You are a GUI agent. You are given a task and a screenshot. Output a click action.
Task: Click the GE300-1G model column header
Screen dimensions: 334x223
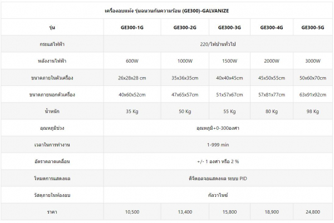[132, 27]
